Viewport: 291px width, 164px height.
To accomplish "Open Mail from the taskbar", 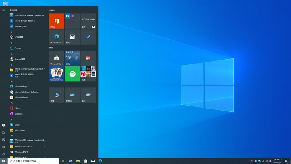I will [x=93, y=161].
